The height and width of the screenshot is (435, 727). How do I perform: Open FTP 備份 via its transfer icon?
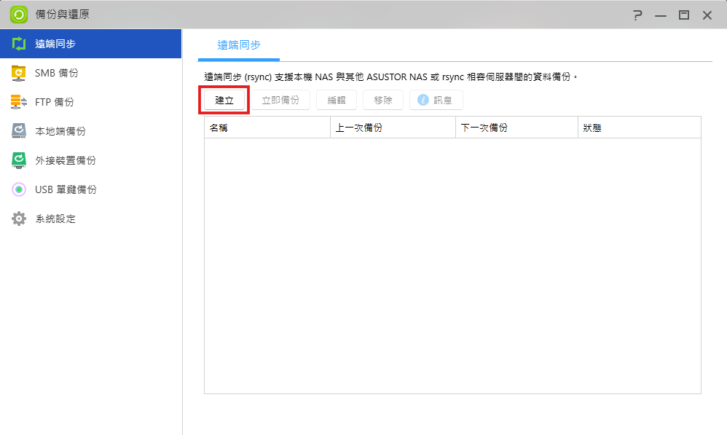point(18,102)
